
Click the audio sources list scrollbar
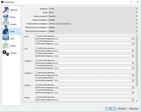pyautogui.click(x=137, y=61)
